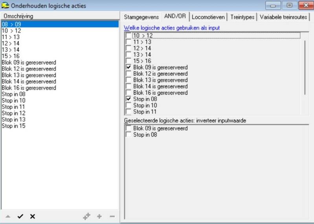The height and width of the screenshot is (224, 314).
Task: Open the Variabele treinroutes tab
Action: click(x=283, y=17)
